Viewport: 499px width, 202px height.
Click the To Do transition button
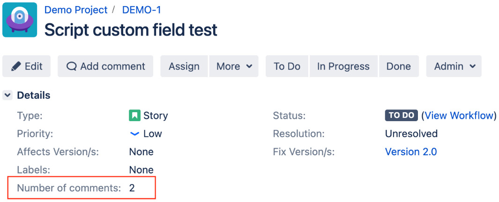(x=287, y=66)
